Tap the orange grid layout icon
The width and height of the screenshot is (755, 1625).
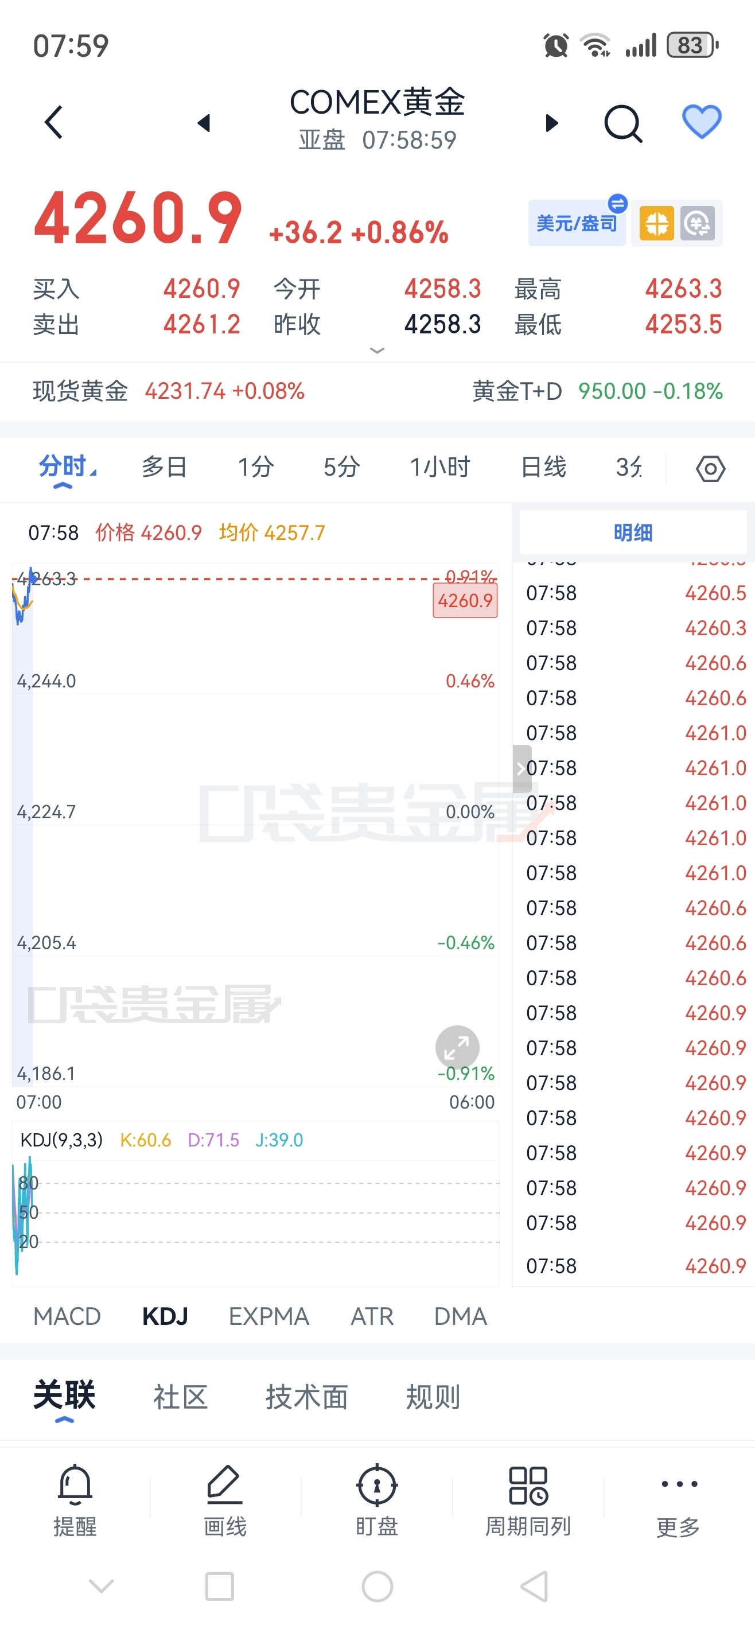coord(656,223)
